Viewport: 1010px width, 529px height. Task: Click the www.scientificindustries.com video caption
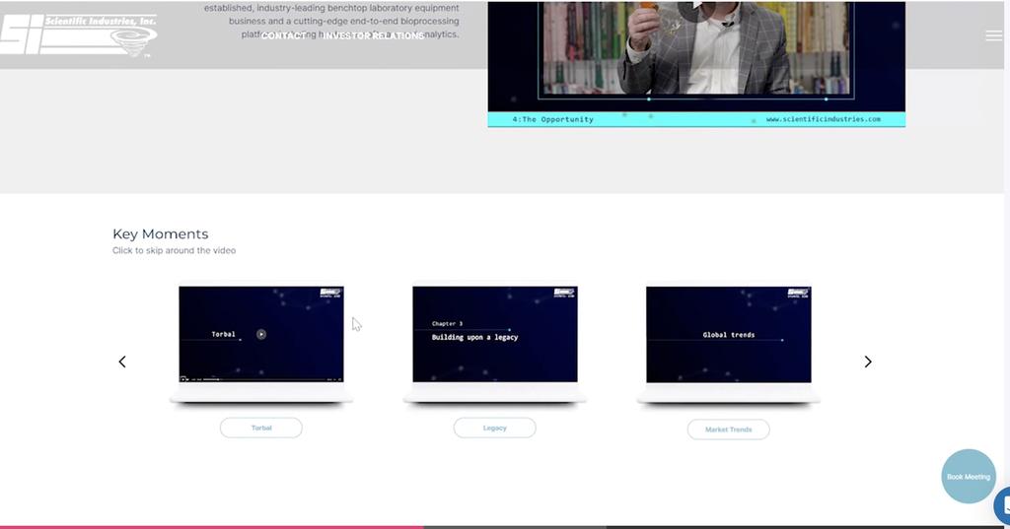(x=823, y=119)
